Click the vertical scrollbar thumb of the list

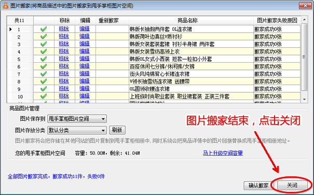tap(304, 57)
